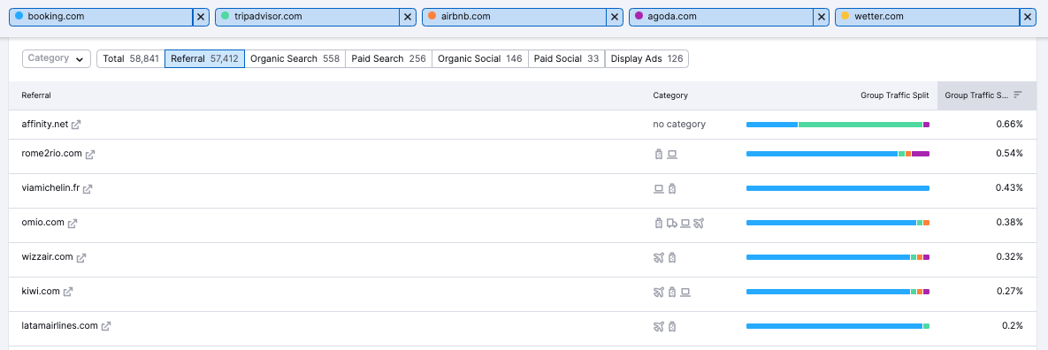Open omio.com external link icon
The height and width of the screenshot is (350, 1048).
[x=73, y=223]
